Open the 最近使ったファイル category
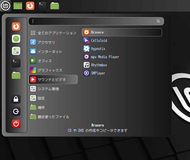Viewport: 190px width, 160px height. [53, 117]
